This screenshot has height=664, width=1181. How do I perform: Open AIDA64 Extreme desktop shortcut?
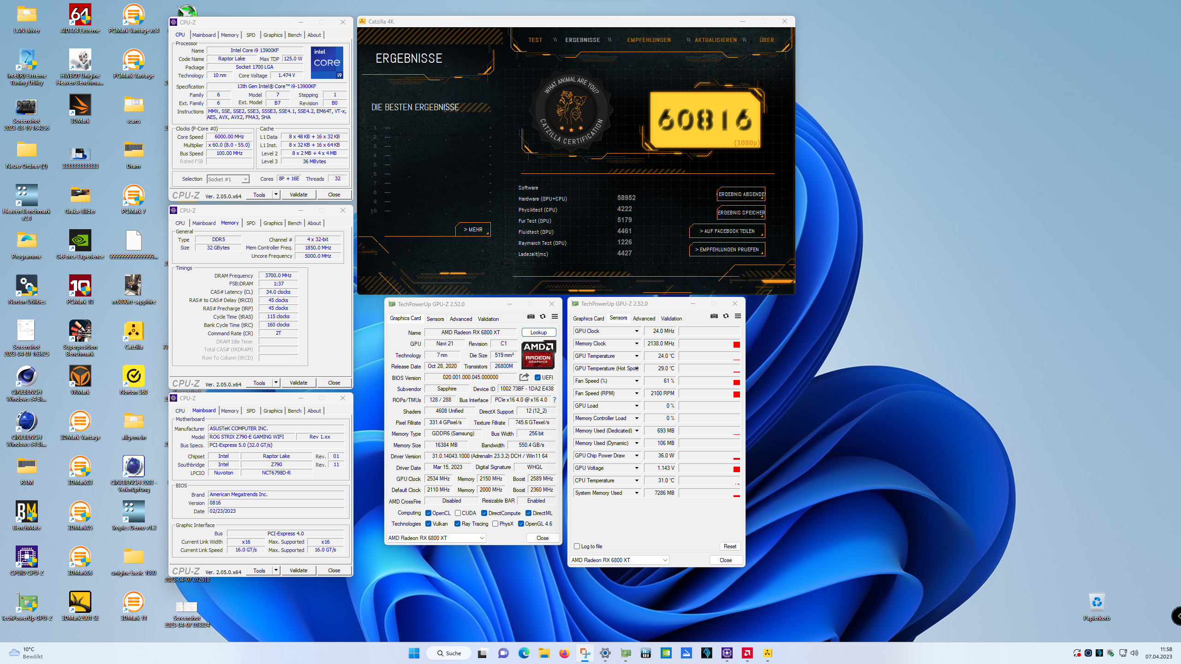(80, 19)
